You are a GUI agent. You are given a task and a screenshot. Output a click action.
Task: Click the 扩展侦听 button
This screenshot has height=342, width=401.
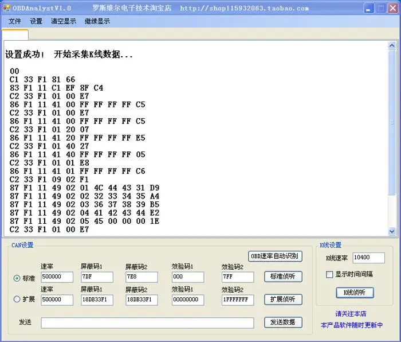283,299
